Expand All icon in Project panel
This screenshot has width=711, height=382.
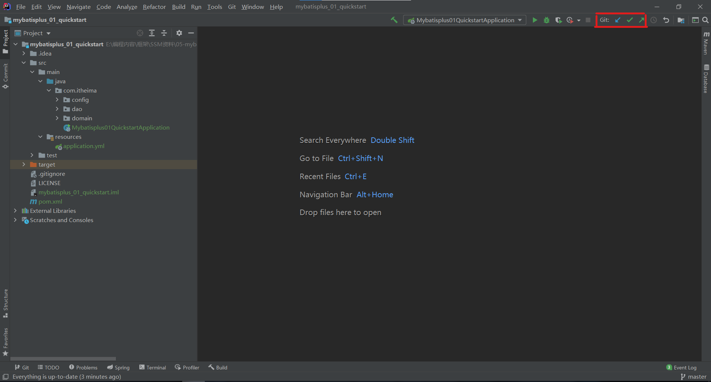coord(152,33)
